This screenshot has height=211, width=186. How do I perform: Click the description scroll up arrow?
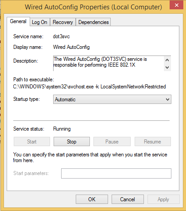pos(167,60)
